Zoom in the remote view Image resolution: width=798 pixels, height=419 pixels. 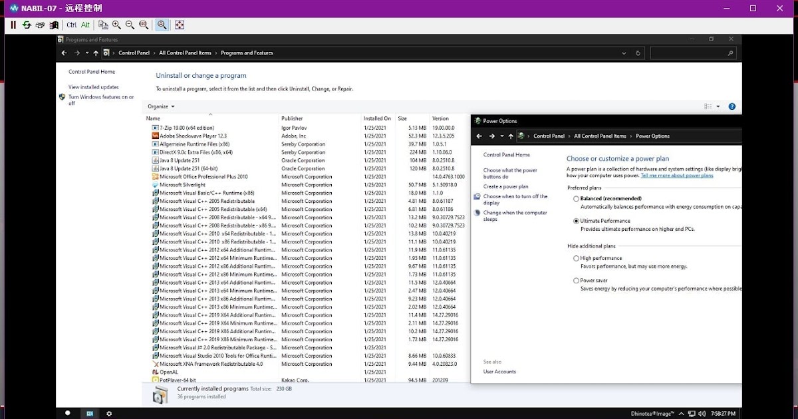pos(116,25)
